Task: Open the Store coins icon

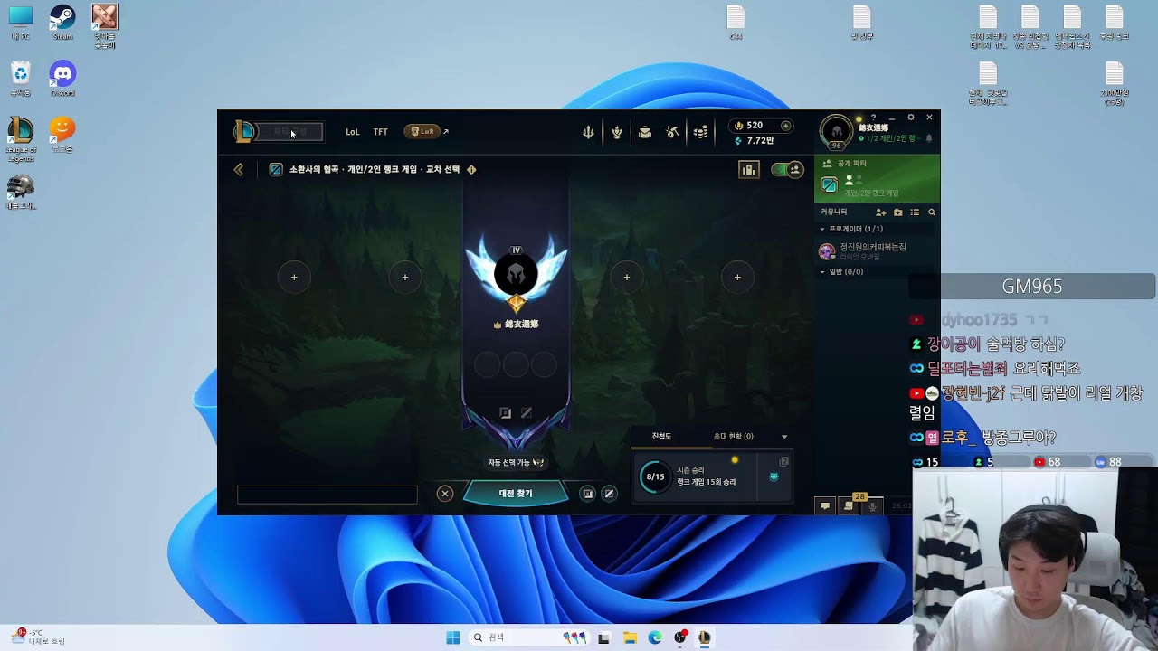Action: [x=700, y=132]
